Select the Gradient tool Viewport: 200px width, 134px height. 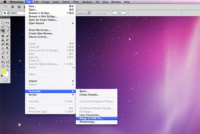[x=8, y=44]
